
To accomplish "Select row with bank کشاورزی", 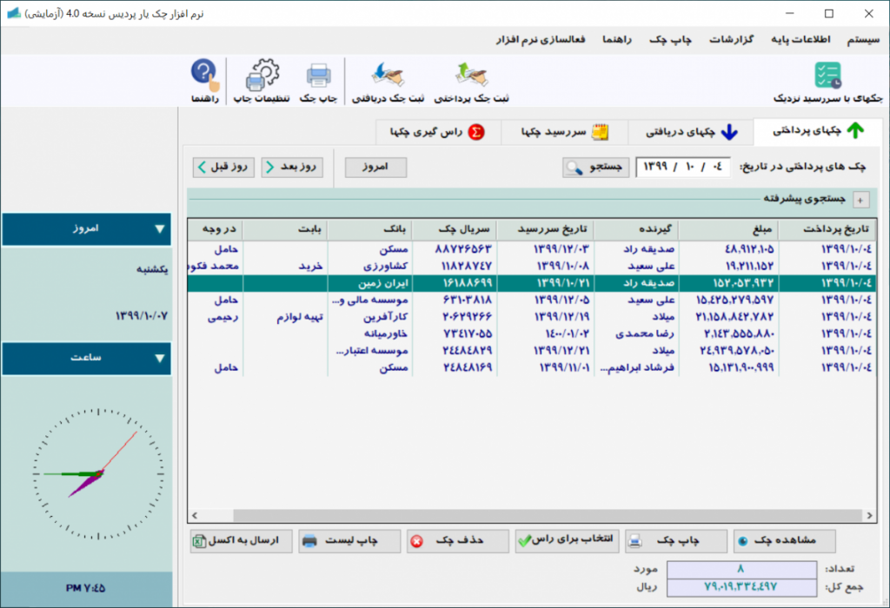I will tap(532, 266).
